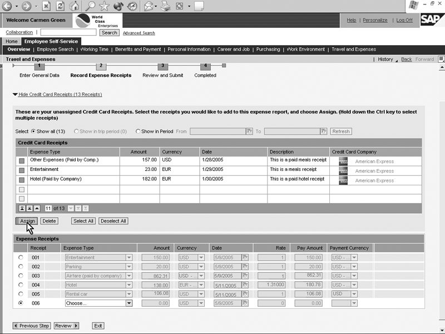The height and width of the screenshot is (334, 445).
Task: Open Travel and Expenses menu item
Action: 354,50
